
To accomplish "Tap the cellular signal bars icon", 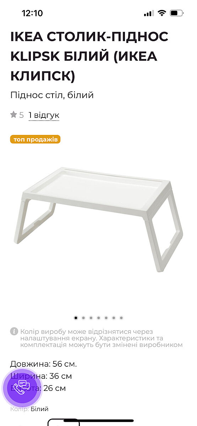I will click(149, 13).
